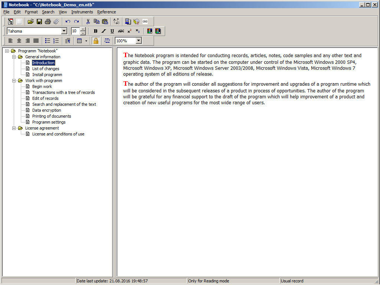Align text to the right
Image resolution: width=380 pixels, height=285 pixels.
click(x=27, y=41)
